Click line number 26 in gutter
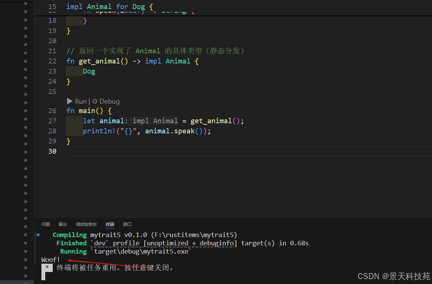The width and height of the screenshot is (432, 284). [52, 111]
